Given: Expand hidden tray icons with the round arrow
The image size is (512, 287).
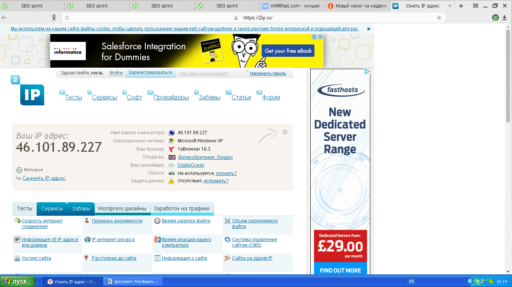Looking at the screenshot, I should pos(470,281).
